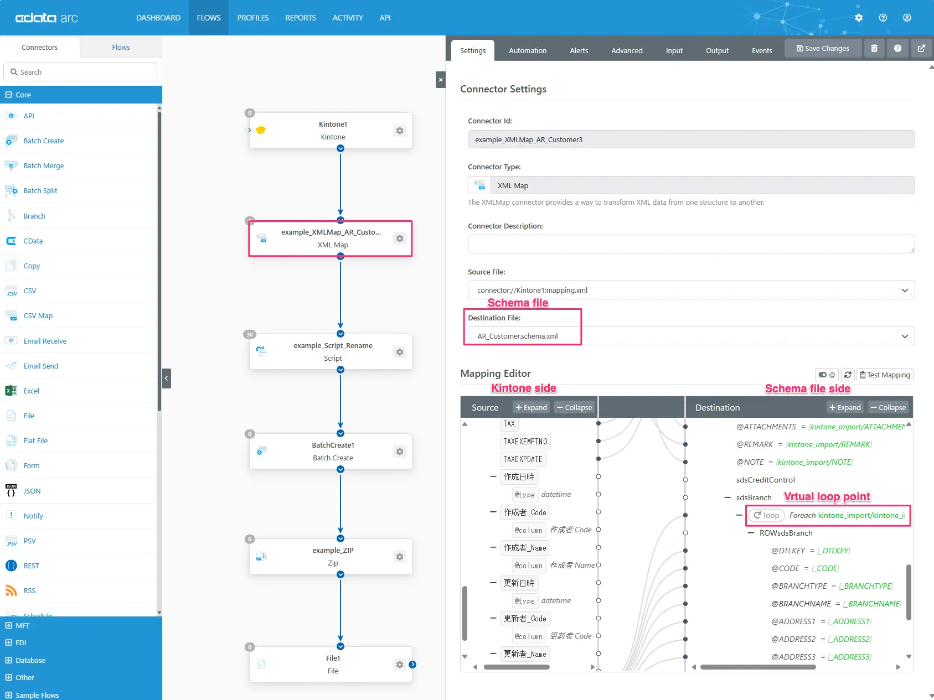Collapse the Core connector category
Image resolution: width=934 pixels, height=700 pixels.
coord(9,95)
